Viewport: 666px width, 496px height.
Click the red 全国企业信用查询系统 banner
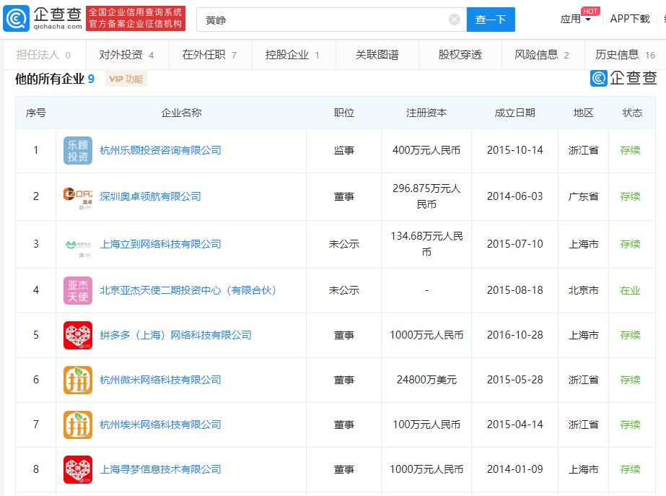[x=136, y=18]
